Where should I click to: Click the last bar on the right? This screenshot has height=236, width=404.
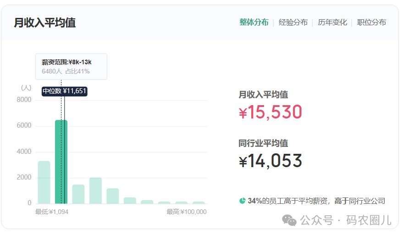(x=199, y=202)
